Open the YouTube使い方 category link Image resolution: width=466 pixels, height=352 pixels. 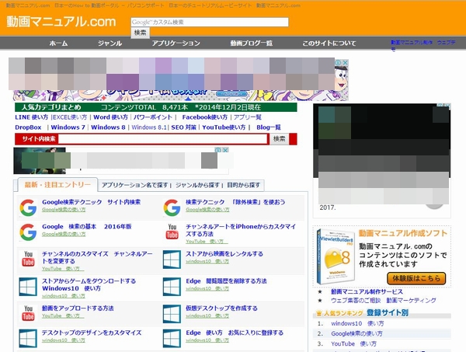pyautogui.click(x=224, y=127)
